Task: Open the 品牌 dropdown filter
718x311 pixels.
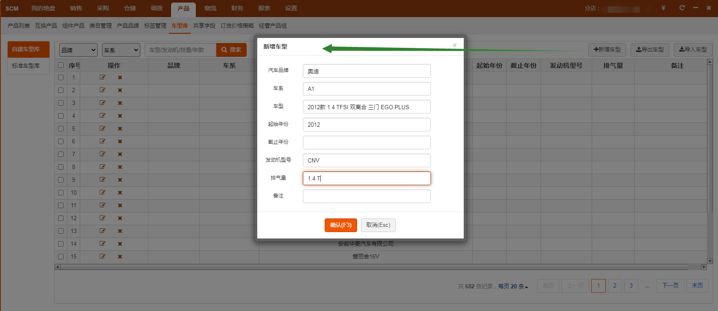Action: point(78,50)
